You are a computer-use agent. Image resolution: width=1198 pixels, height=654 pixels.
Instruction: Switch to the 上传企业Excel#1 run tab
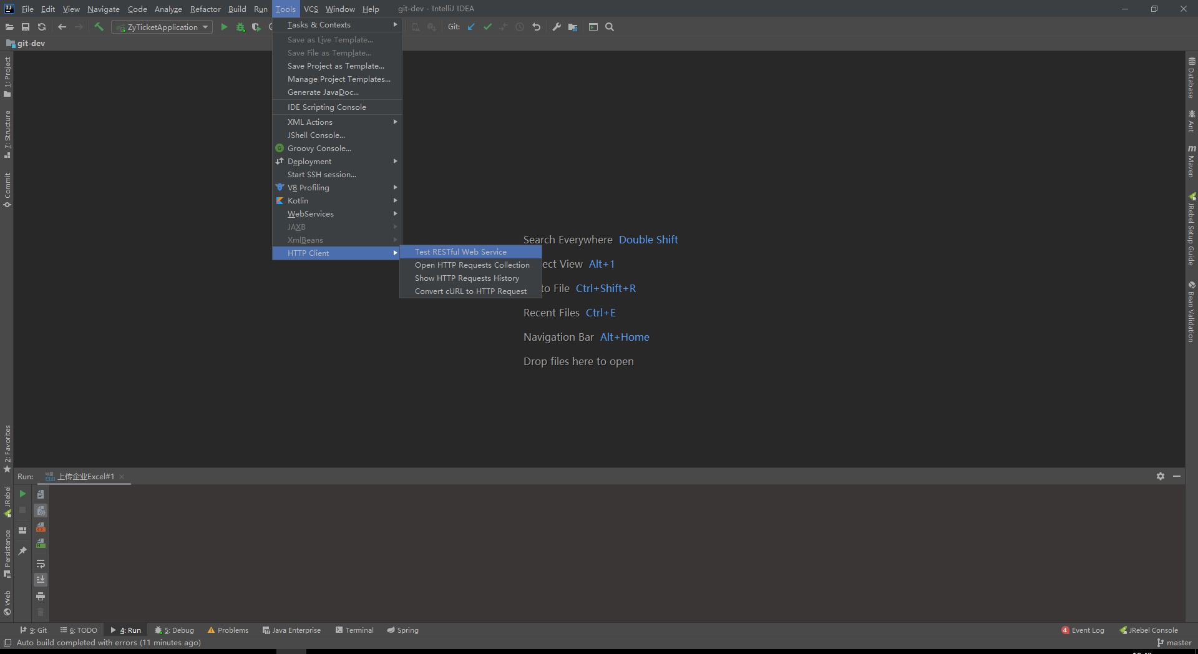84,476
